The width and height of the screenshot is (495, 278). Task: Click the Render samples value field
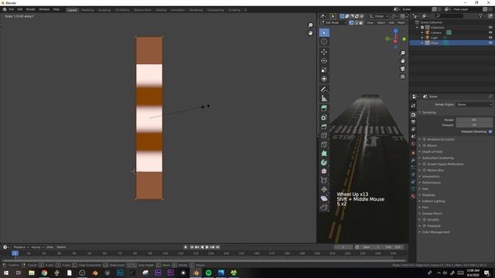474,120
